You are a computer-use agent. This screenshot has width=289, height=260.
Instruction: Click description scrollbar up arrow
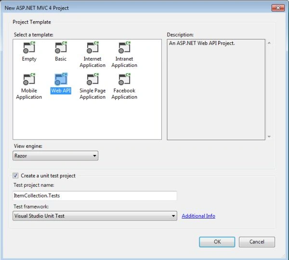pyautogui.click(x=269, y=43)
